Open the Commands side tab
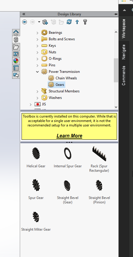This screenshot has width=133, height=257. click(x=124, y=76)
